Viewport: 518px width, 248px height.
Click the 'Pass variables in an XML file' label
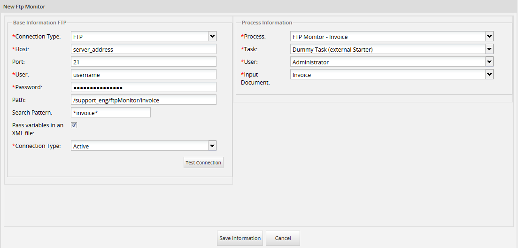[38, 129]
